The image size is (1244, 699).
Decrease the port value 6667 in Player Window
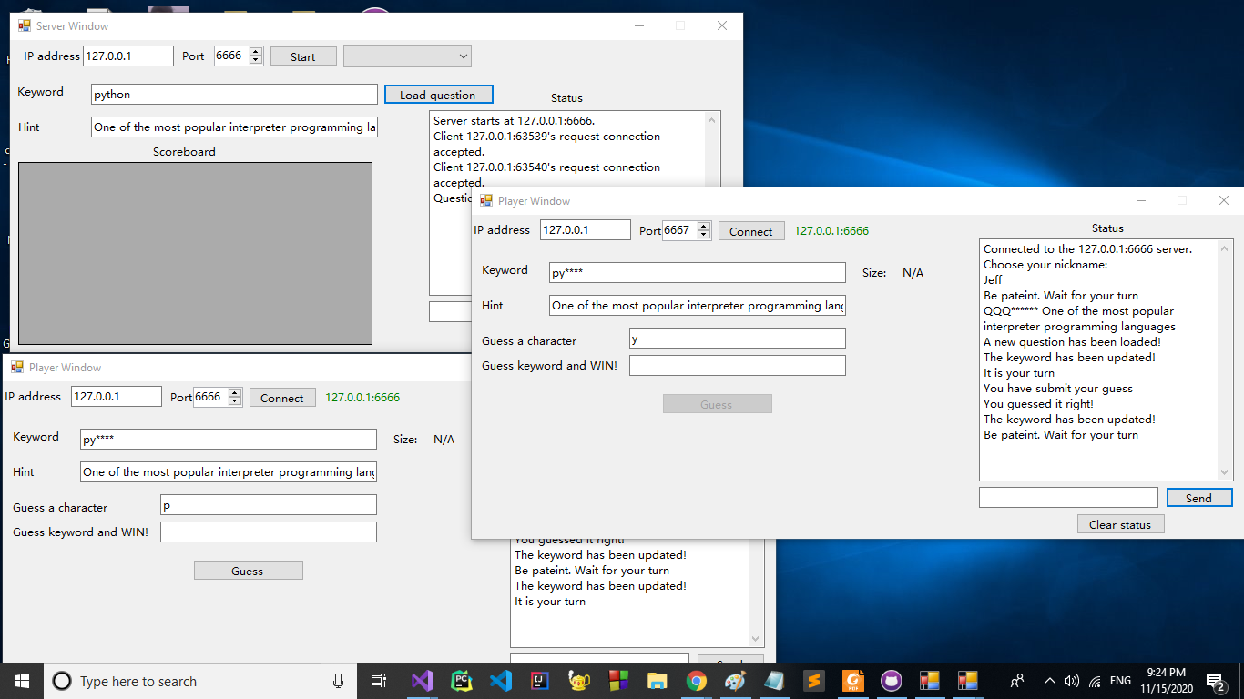tap(704, 235)
